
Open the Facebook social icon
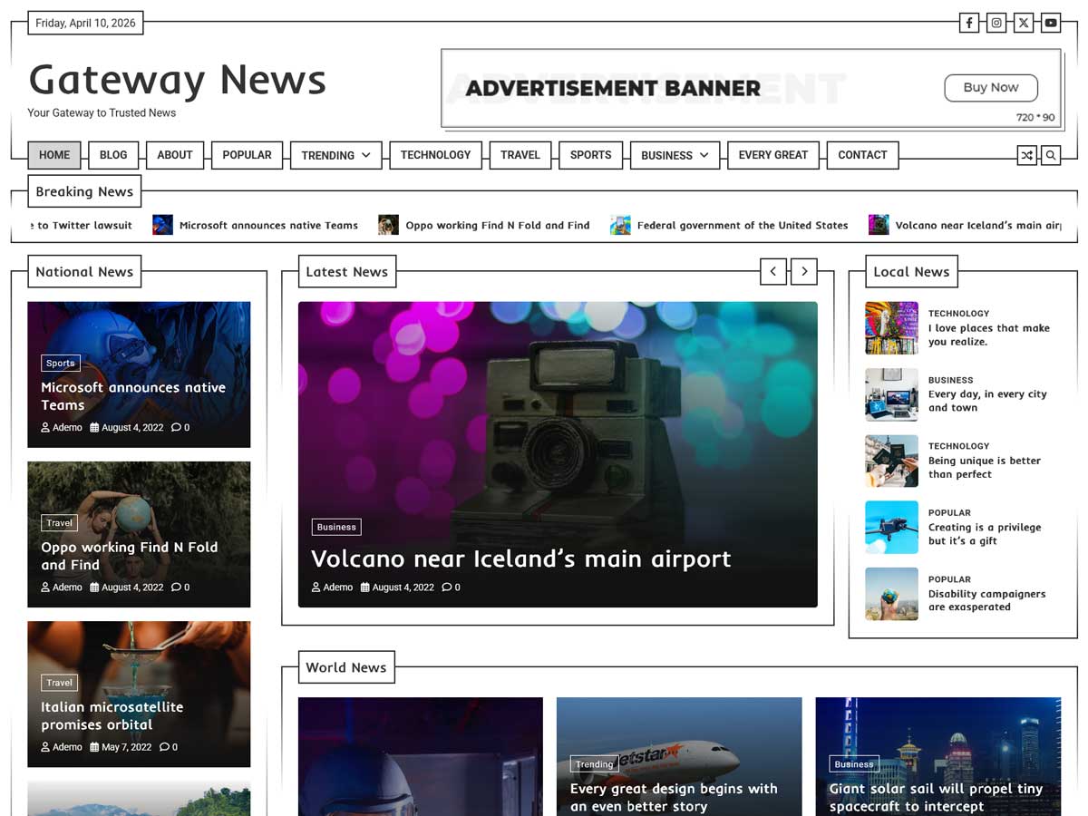point(969,24)
